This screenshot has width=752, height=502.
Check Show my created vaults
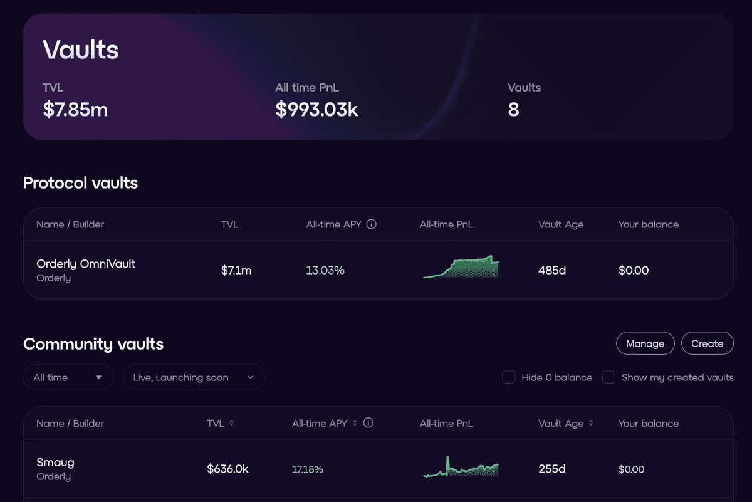coord(608,377)
